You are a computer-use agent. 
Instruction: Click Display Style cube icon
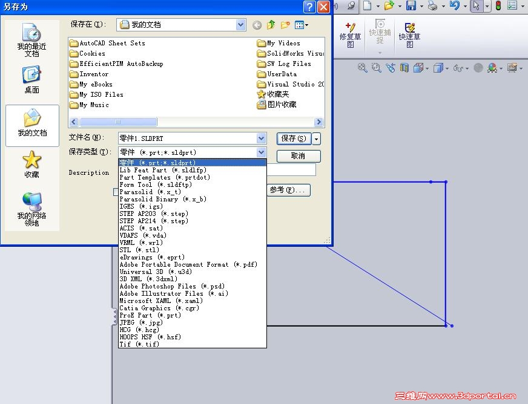pos(438,68)
